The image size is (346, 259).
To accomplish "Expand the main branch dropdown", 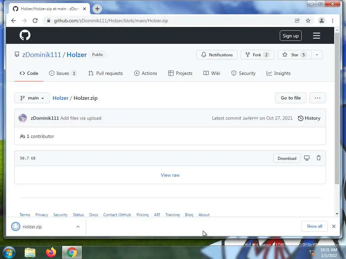I will (x=32, y=98).
